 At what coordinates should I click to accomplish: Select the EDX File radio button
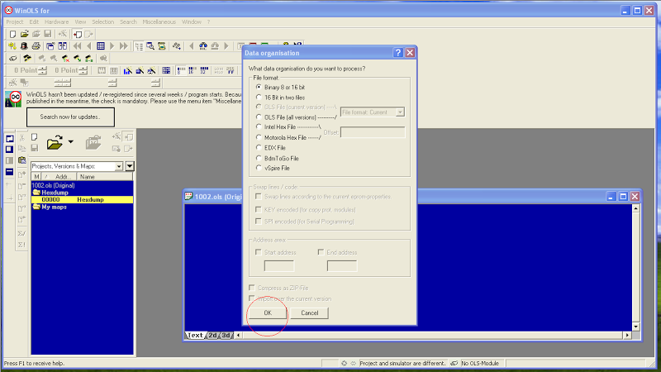(259, 147)
